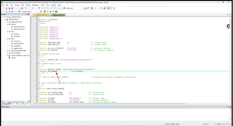Collapse the Gizwits folder
233x126 pixels.
pos(7,24)
